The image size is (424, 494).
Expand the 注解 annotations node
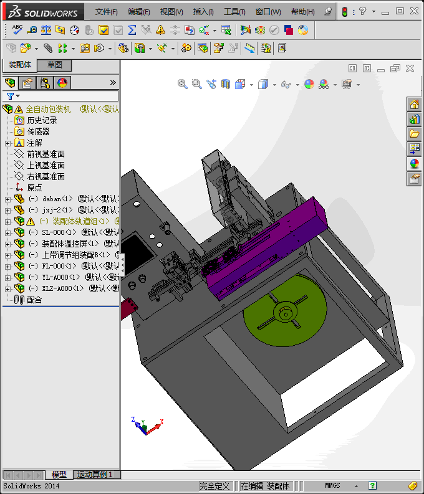point(7,143)
